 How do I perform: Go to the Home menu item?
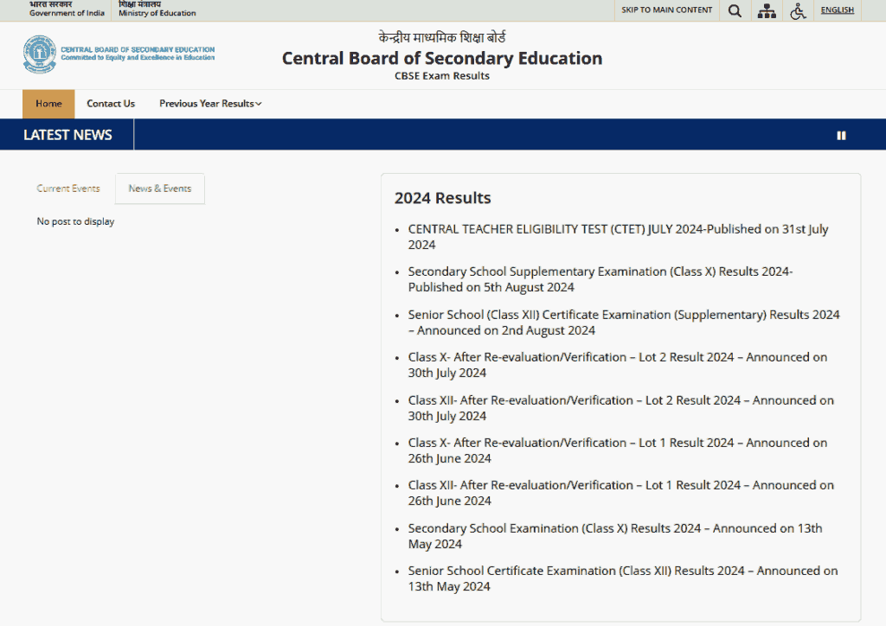tap(48, 104)
